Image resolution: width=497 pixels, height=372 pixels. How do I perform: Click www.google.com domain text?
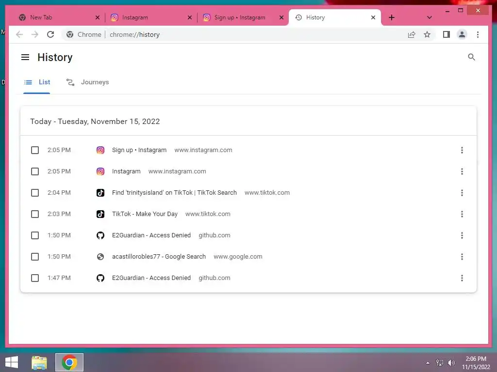coord(238,257)
